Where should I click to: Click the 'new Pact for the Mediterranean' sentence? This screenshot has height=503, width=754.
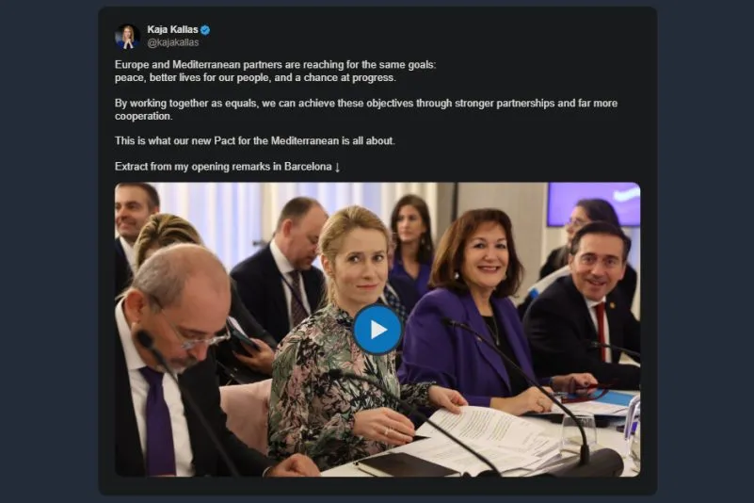tap(254, 141)
